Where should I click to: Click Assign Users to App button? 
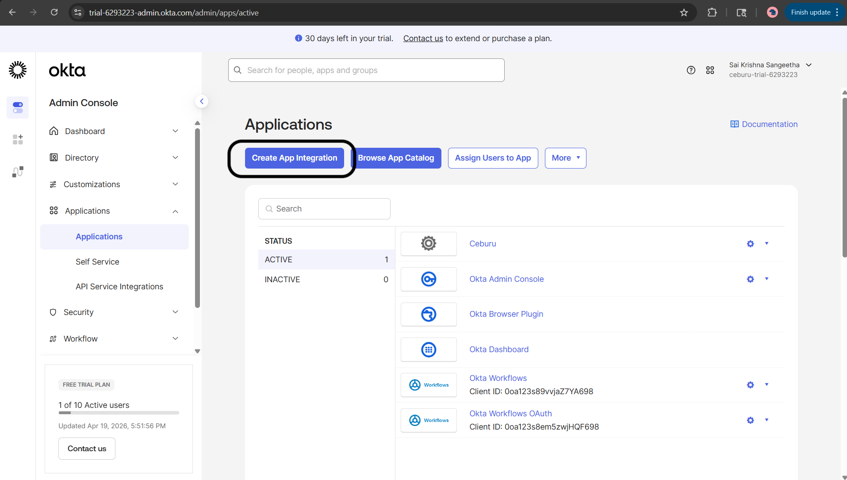(x=493, y=158)
